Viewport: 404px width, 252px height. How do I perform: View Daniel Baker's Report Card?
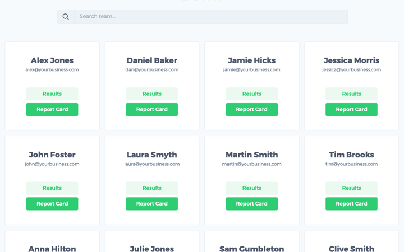click(x=151, y=110)
